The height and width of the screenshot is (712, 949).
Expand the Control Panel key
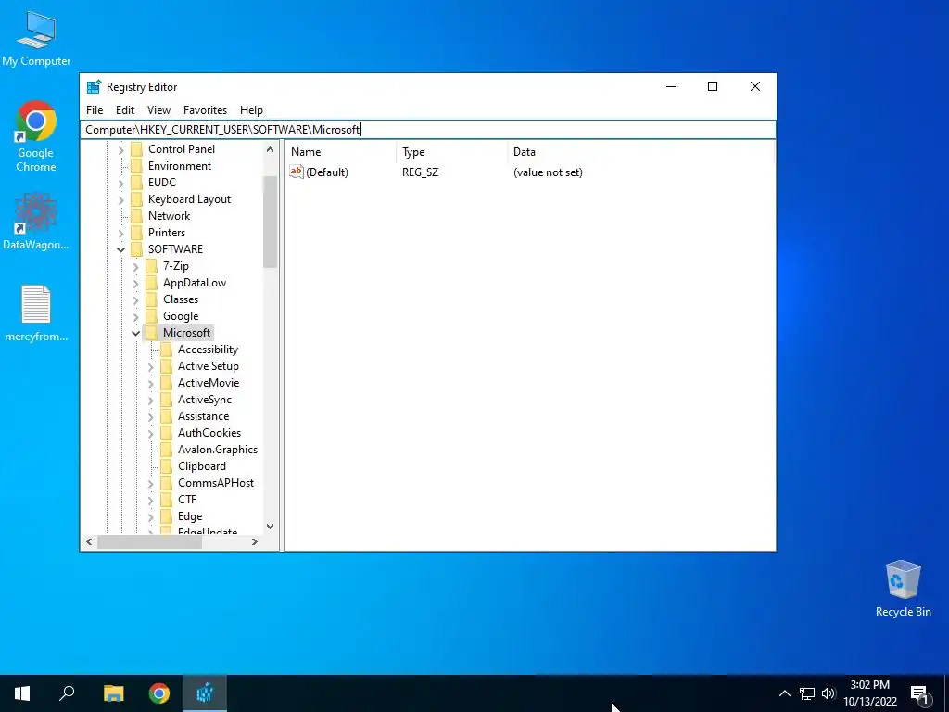[x=120, y=149]
